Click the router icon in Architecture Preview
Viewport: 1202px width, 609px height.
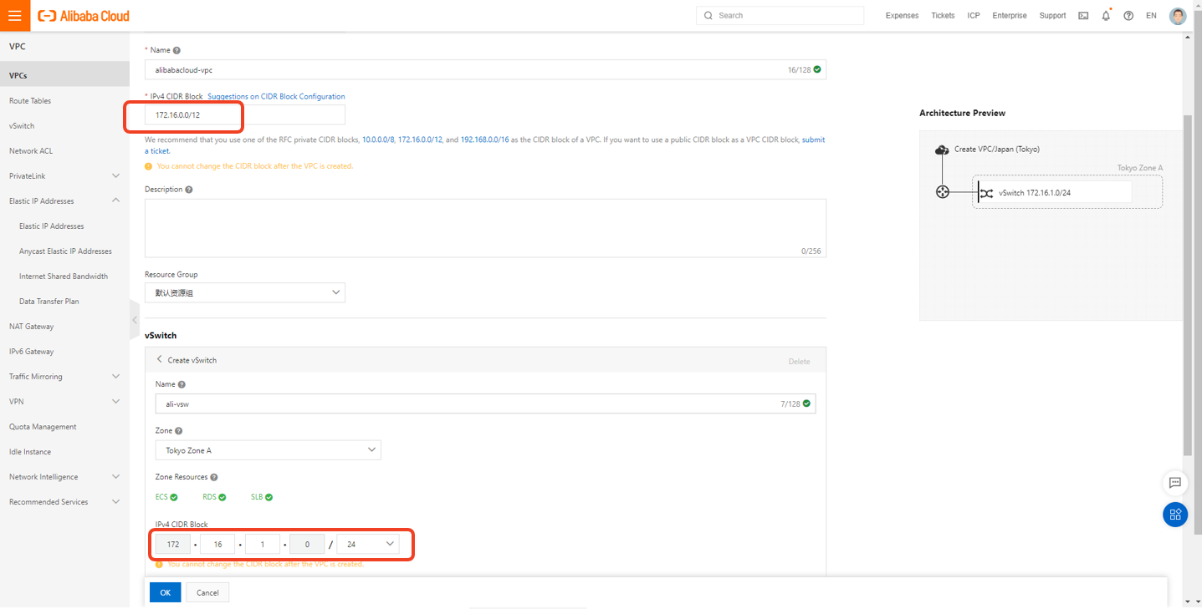pyautogui.click(x=943, y=192)
